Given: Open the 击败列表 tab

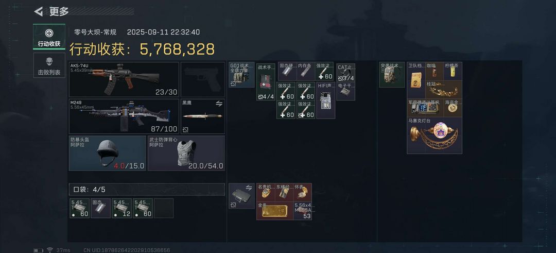Looking at the screenshot, I should click(x=49, y=65).
